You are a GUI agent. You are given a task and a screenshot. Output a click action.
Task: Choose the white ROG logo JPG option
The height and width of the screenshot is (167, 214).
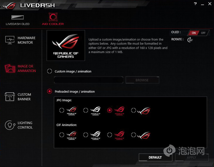coord(86,110)
